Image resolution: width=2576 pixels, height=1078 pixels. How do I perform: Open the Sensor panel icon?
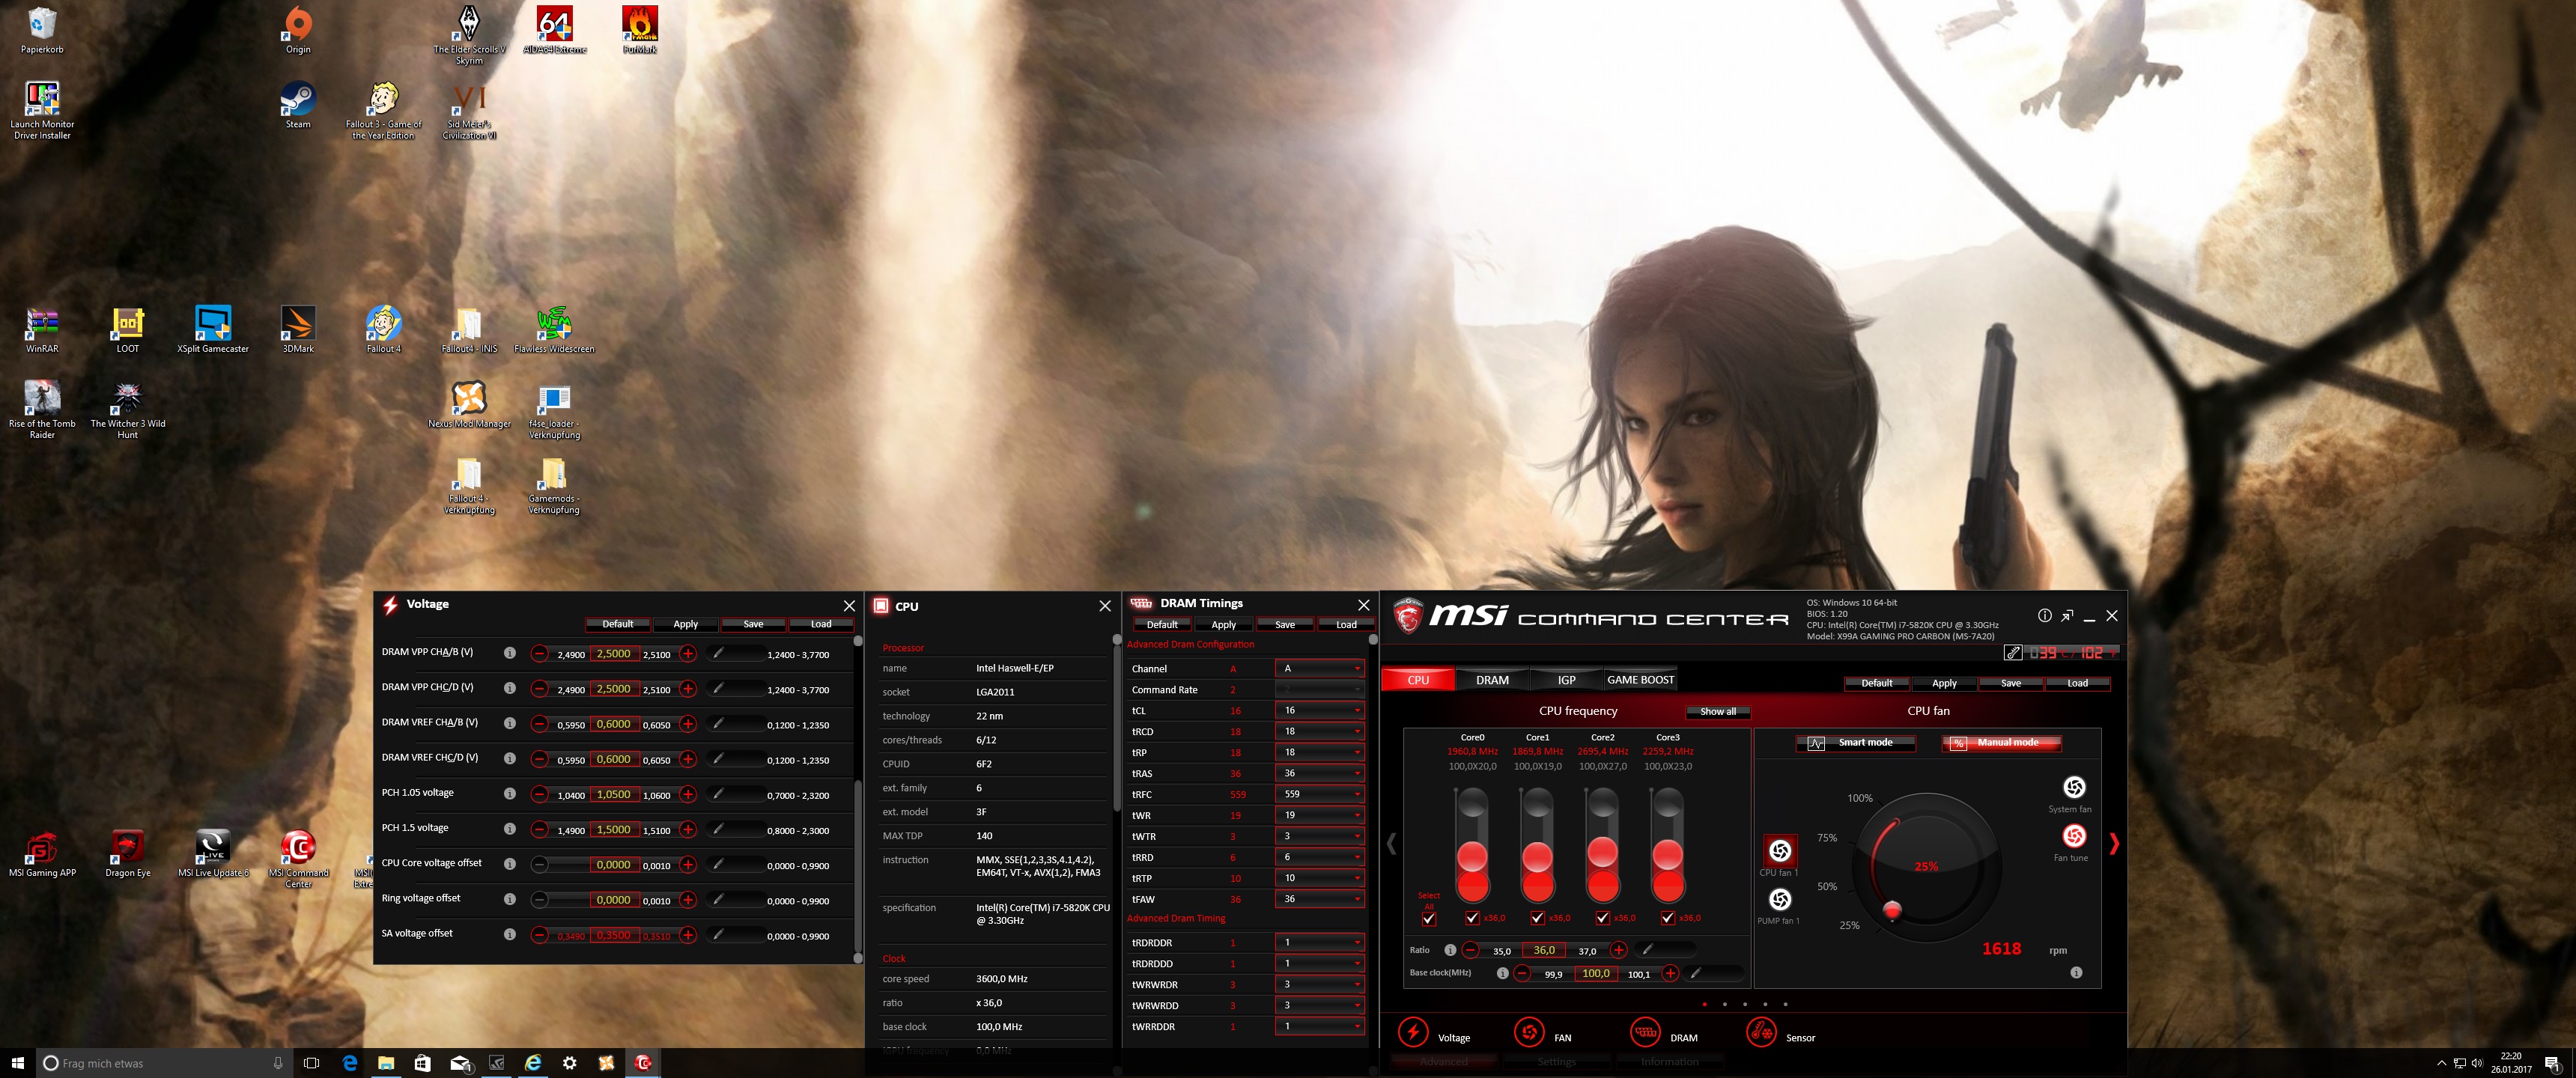1761,1032
